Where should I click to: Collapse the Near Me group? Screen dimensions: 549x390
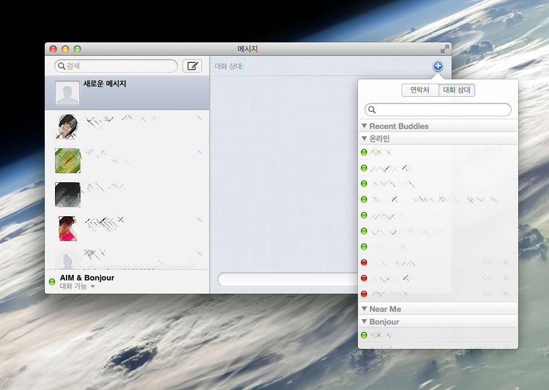point(364,309)
